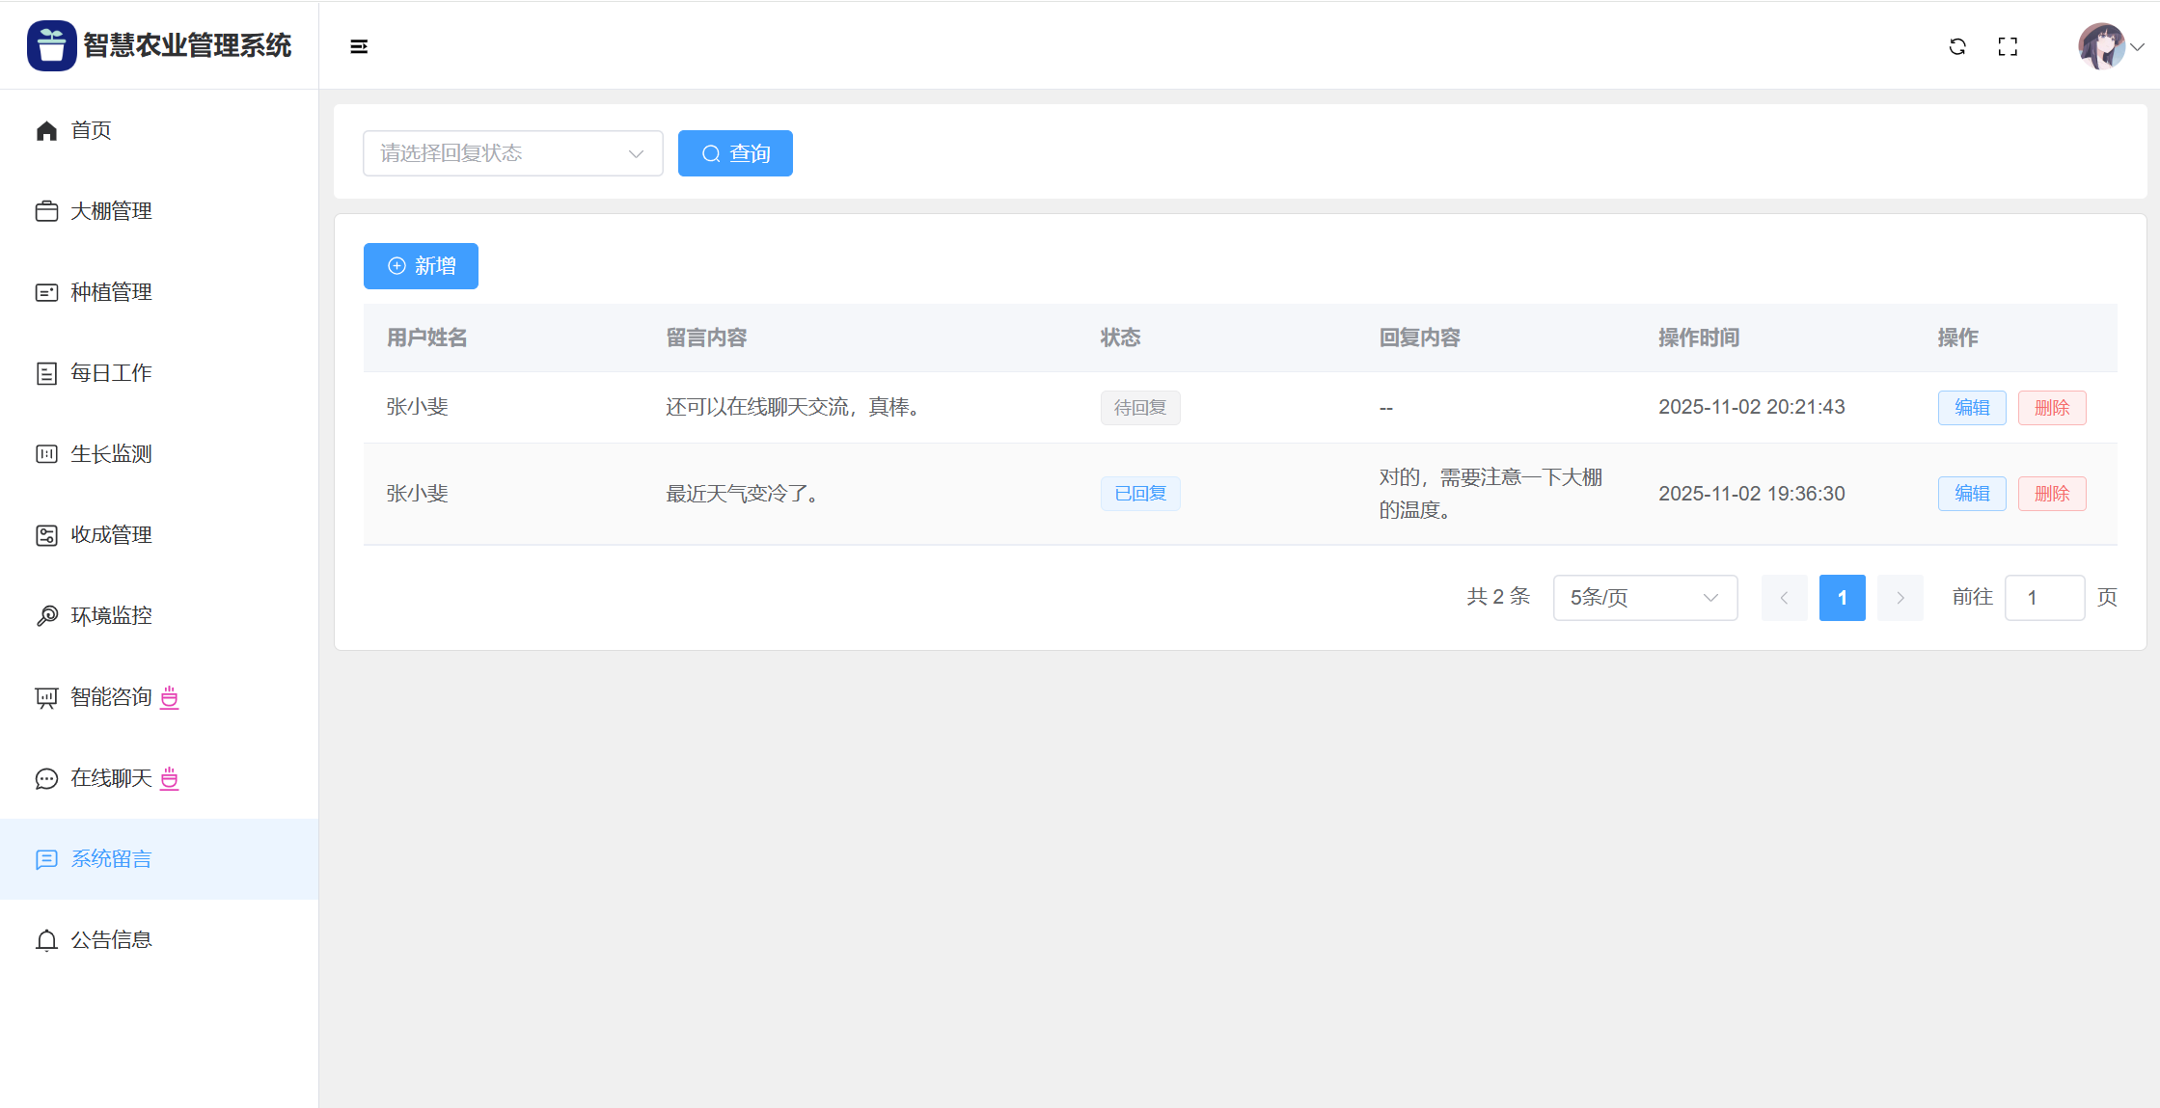The width and height of the screenshot is (2160, 1108).
Task: Delete the 已回复 message row
Action: click(x=2051, y=494)
